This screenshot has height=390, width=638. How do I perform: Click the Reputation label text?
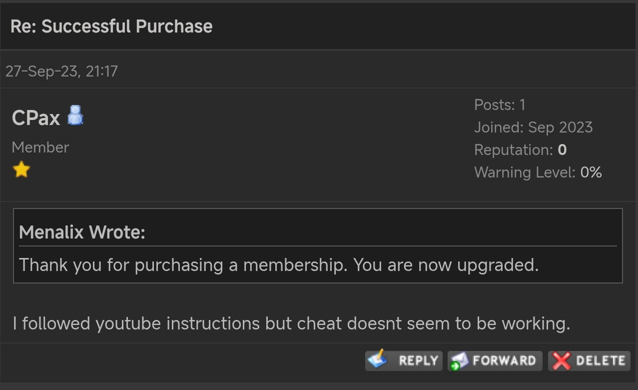point(514,150)
